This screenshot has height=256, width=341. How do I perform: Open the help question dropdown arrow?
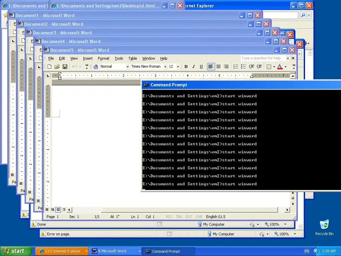(x=288, y=58)
